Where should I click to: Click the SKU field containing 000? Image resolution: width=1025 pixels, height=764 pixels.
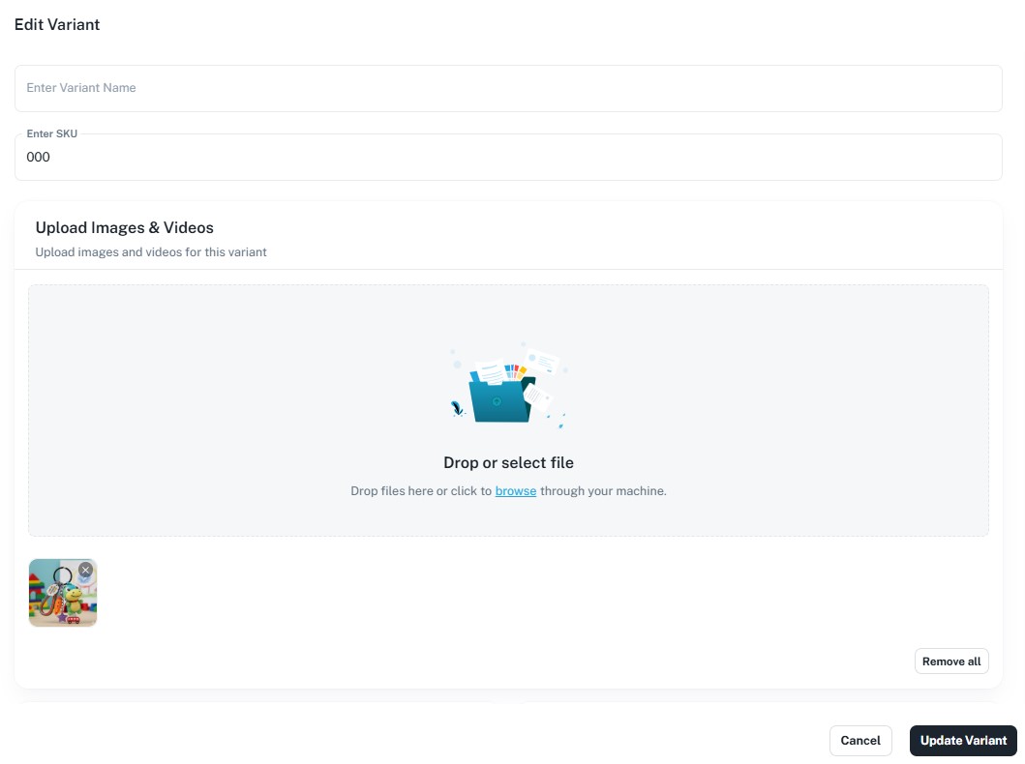tap(508, 158)
